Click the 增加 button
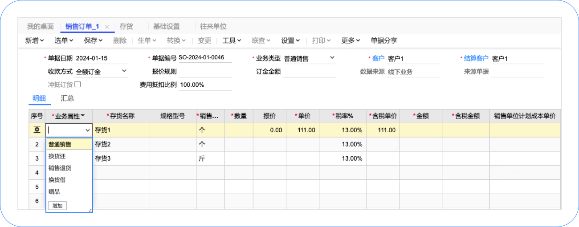The width and height of the screenshot is (579, 227). tap(57, 206)
